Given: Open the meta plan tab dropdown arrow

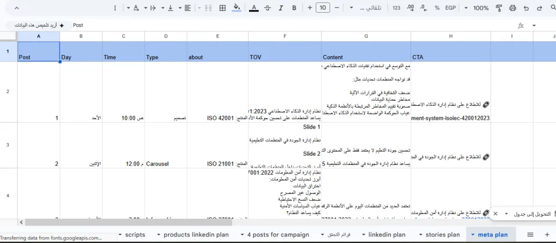Looking at the screenshot, I should [473, 234].
